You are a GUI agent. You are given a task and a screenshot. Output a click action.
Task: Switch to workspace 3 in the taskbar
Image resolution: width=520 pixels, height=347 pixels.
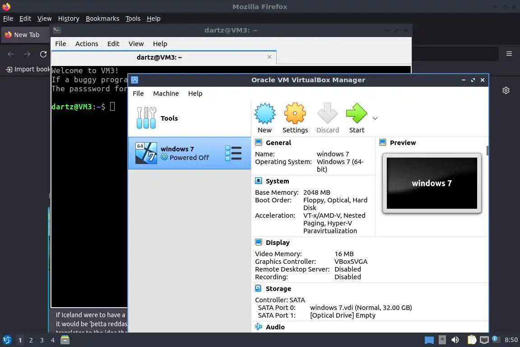click(42, 340)
